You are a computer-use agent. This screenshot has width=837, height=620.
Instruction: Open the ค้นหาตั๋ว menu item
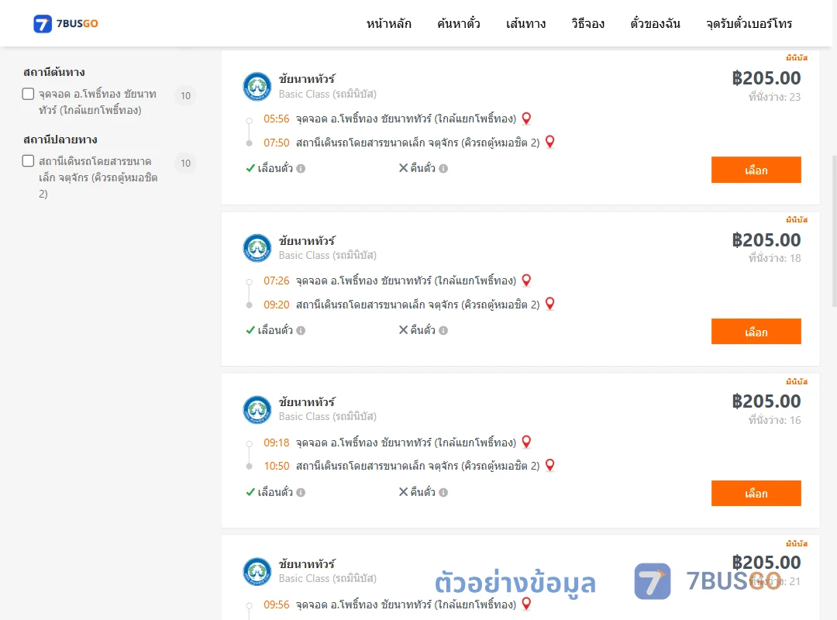pyautogui.click(x=459, y=23)
